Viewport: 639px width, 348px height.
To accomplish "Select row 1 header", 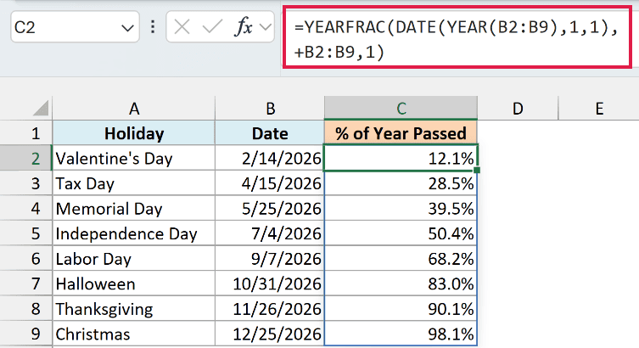I will click(x=26, y=133).
